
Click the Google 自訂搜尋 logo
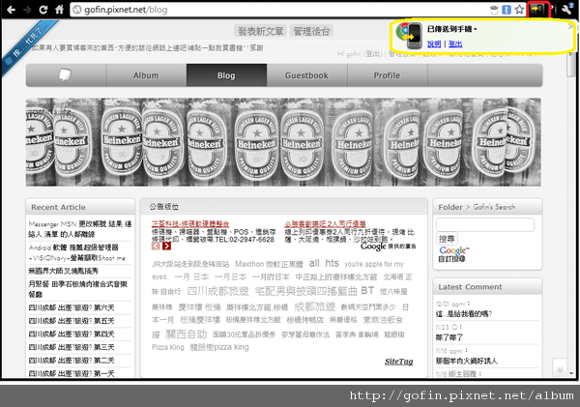tap(454, 254)
